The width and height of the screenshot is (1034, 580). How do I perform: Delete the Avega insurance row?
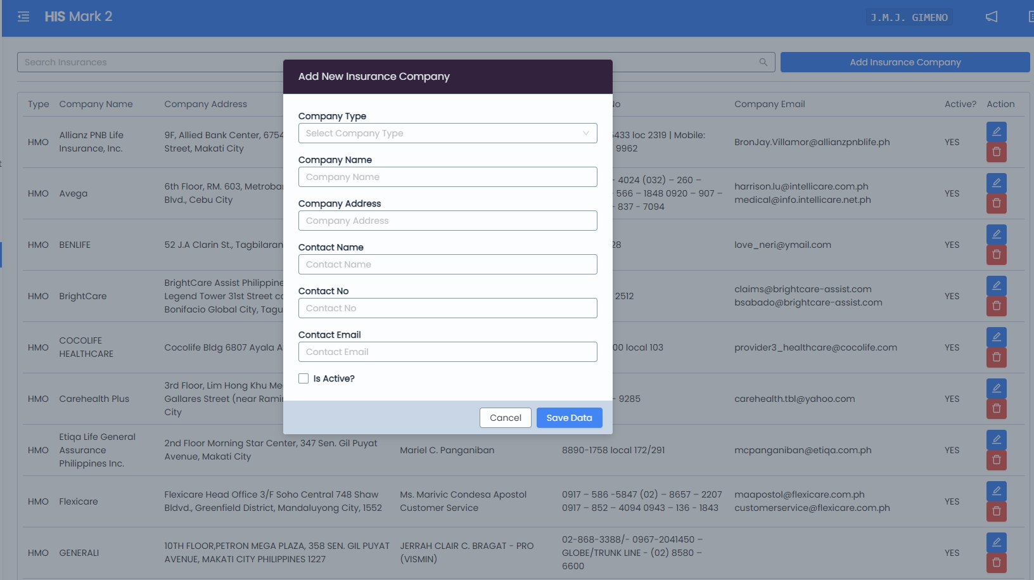tap(996, 203)
